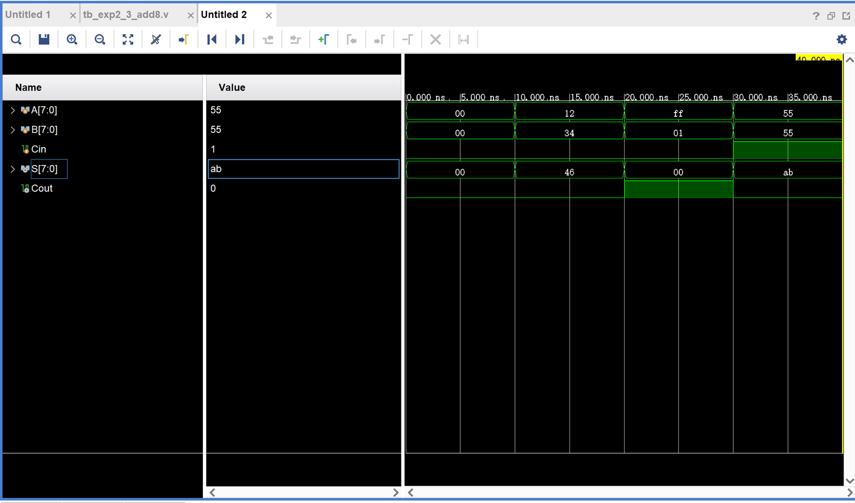Click the A waveform segment labeled 12
The image size is (855, 503).
570,112
